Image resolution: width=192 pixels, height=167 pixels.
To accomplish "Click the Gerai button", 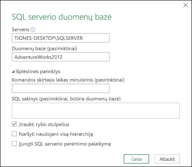I will tap(136, 159).
